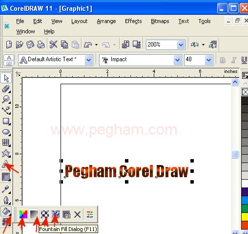Toggle Italic formatting

pyautogui.click(x=234, y=60)
